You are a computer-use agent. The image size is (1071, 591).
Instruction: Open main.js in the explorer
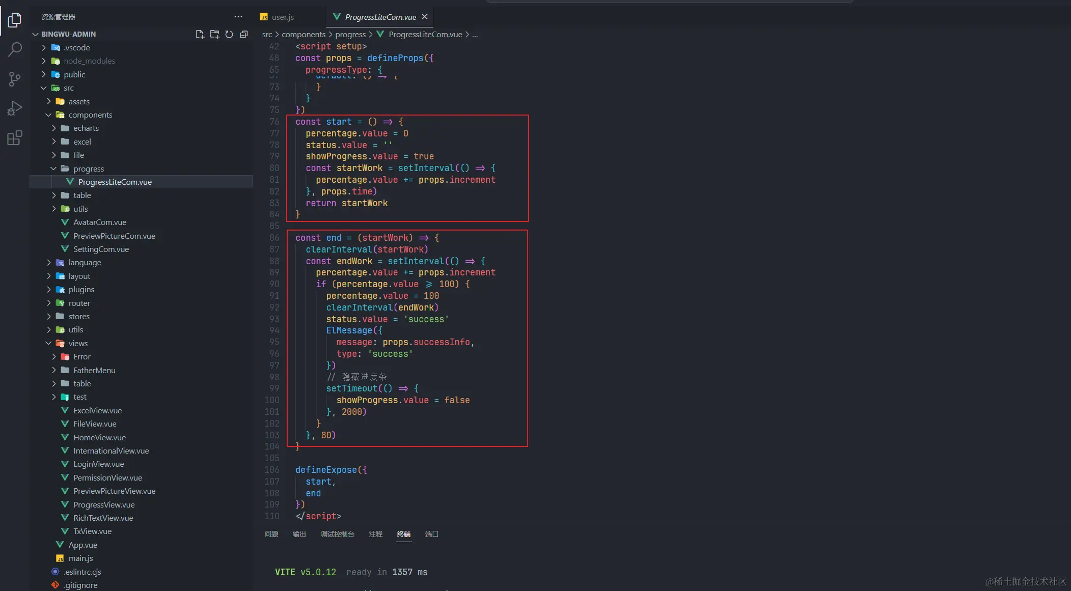(x=80, y=558)
